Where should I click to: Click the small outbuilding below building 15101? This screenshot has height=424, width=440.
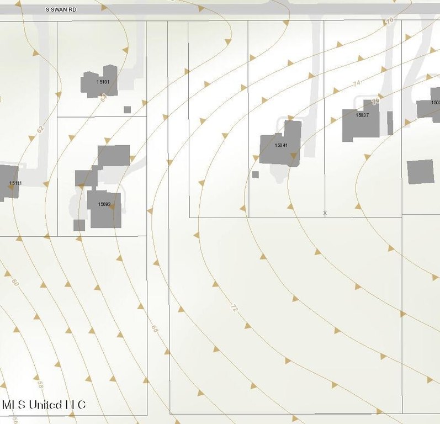pos(127,109)
